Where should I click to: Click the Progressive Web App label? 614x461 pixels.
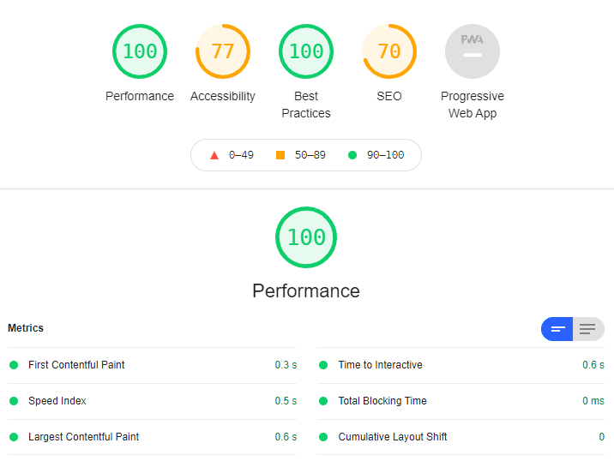(473, 105)
